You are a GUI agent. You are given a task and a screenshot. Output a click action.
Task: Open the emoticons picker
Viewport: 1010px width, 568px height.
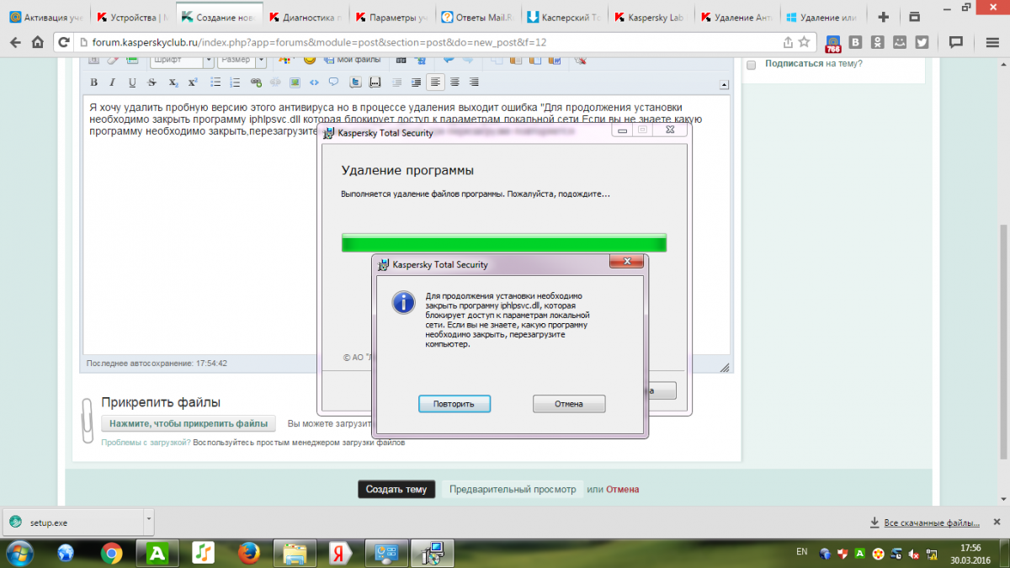[310, 59]
